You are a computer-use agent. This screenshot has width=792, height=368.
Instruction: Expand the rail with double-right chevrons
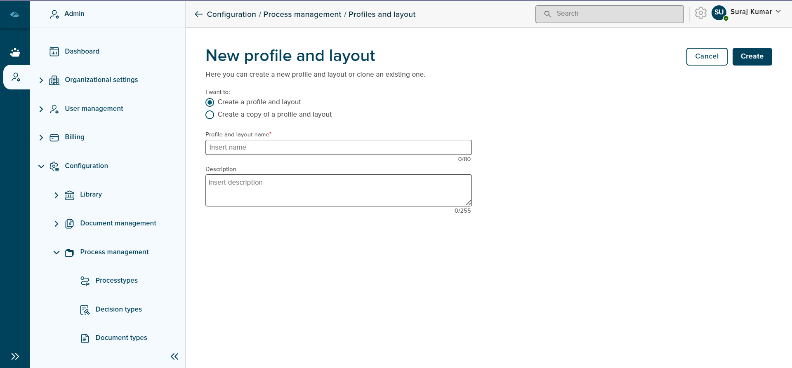[15, 356]
